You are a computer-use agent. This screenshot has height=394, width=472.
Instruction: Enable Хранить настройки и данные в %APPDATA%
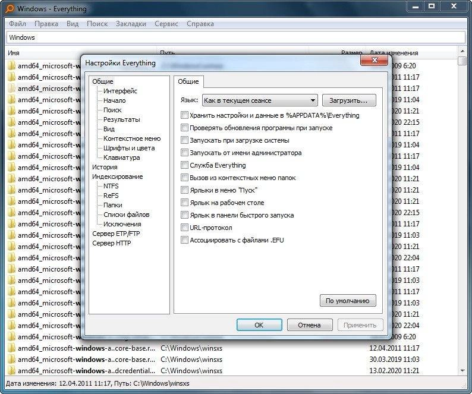pos(184,115)
